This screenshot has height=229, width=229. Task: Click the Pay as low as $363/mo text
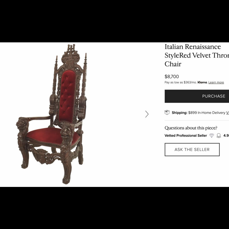tap(181, 82)
